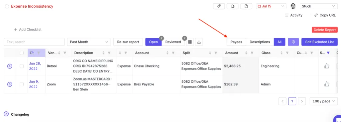Viewport: 341px width, 122px height.
Task: Sort the Class column
Action: [282, 53]
